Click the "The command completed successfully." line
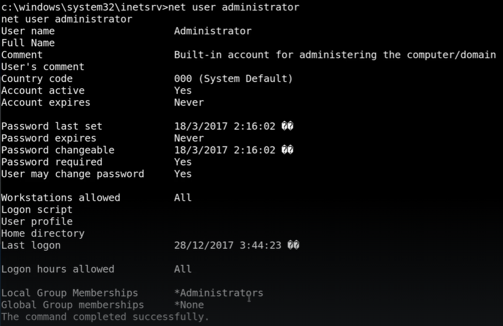Image resolution: width=503 pixels, height=326 pixels. tap(105, 317)
